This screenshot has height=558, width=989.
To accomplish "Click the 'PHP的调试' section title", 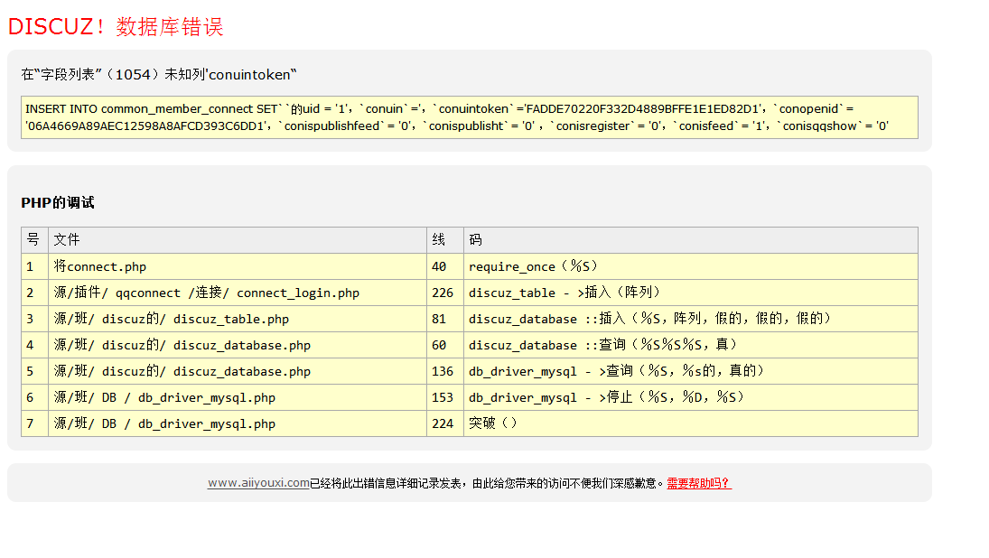I will point(58,203).
